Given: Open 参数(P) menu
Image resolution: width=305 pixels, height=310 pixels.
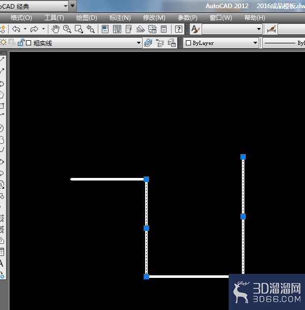Looking at the screenshot, I should click(x=187, y=18).
